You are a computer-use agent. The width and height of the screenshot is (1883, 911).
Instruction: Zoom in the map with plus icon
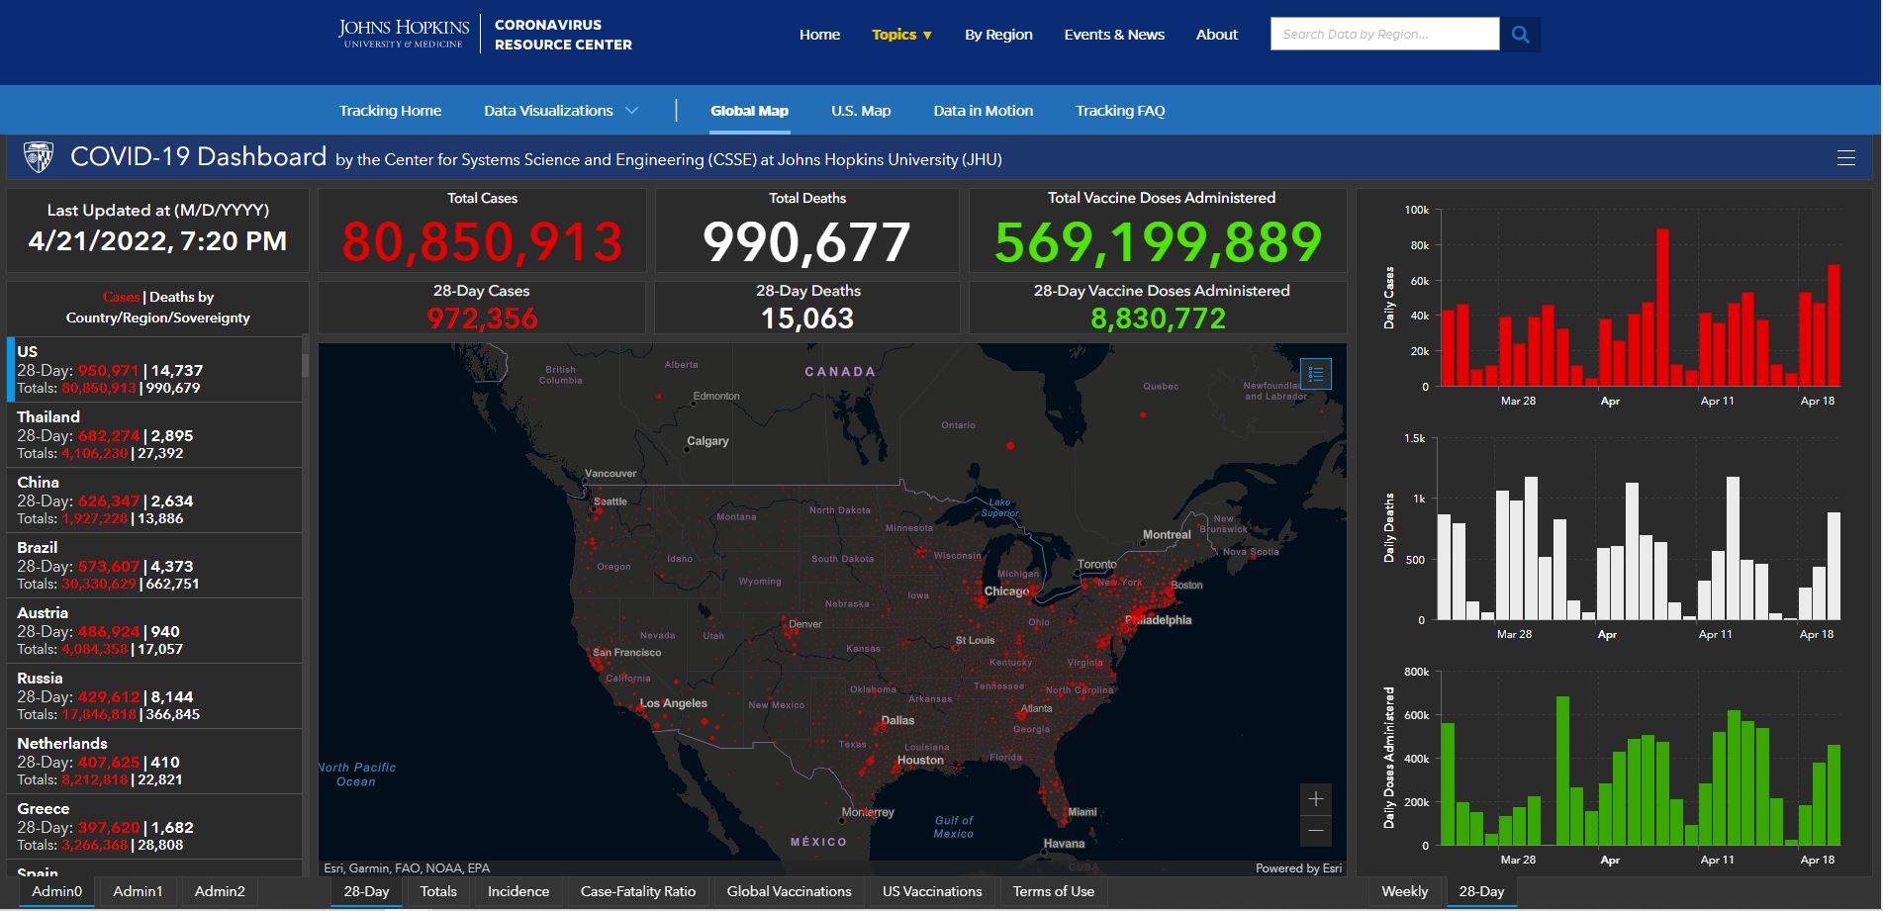click(1316, 799)
